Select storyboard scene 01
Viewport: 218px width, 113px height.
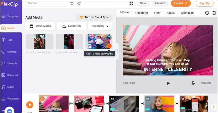(54, 104)
